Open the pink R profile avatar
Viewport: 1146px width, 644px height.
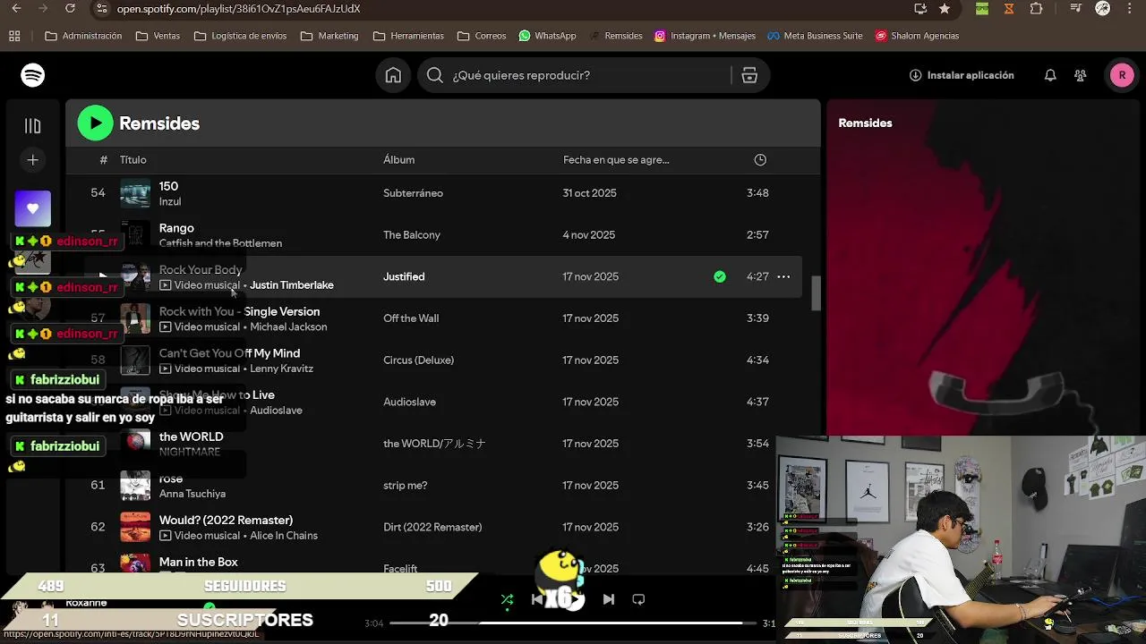tap(1122, 75)
